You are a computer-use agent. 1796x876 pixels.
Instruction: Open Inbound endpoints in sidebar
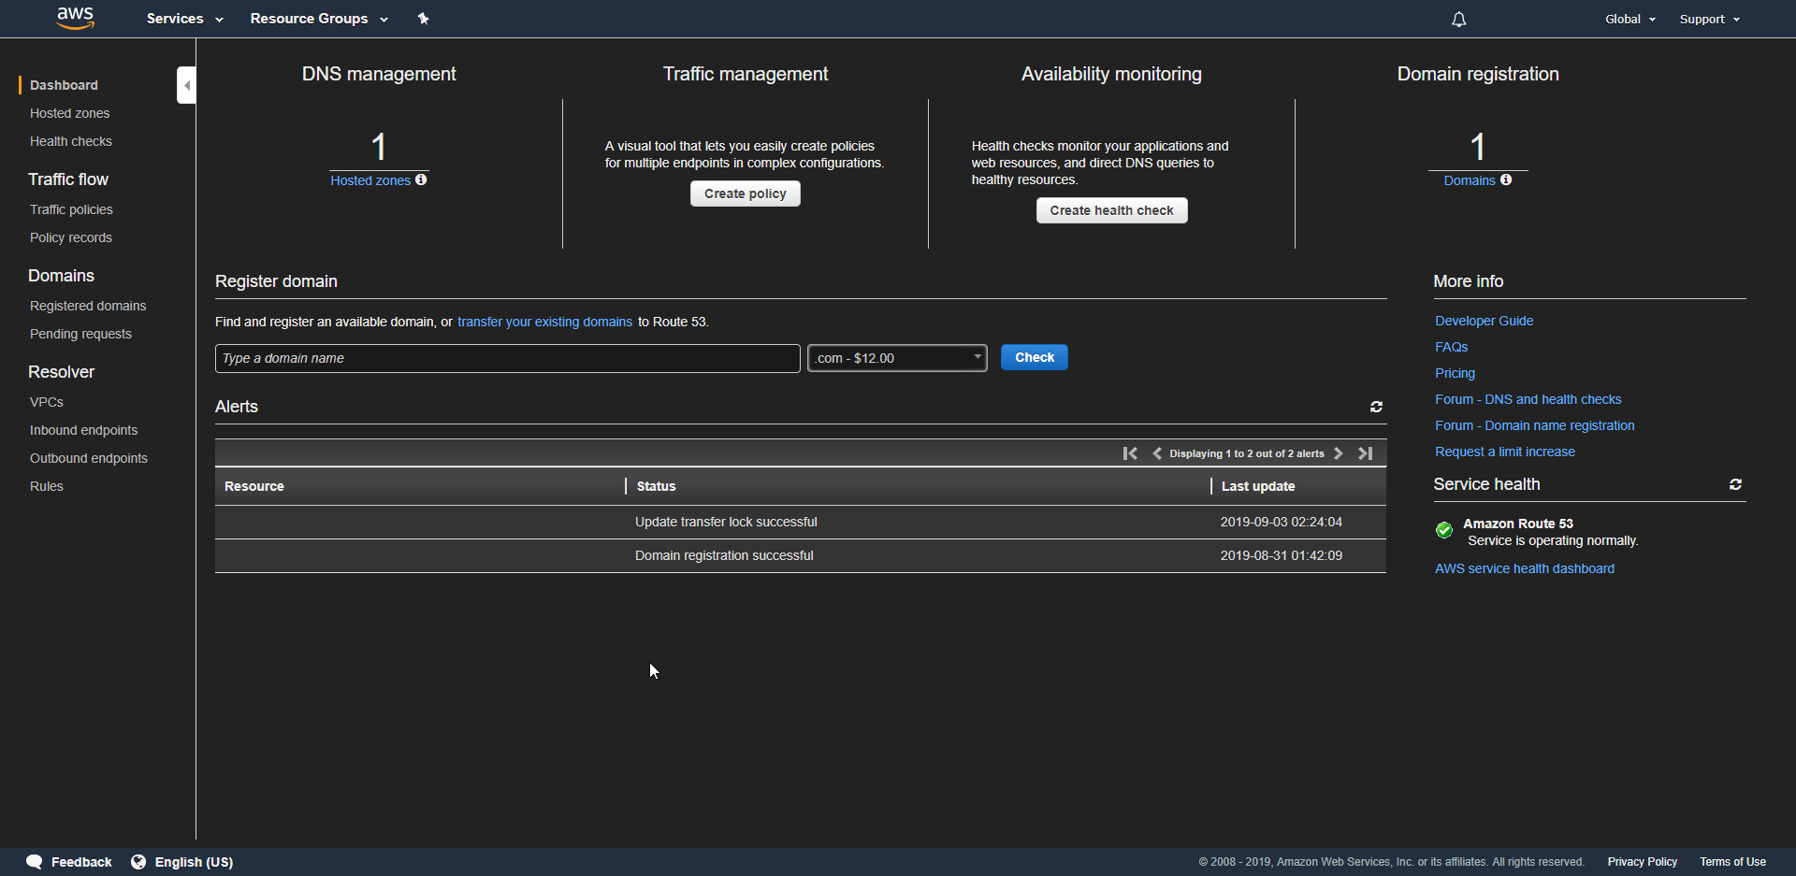point(83,430)
